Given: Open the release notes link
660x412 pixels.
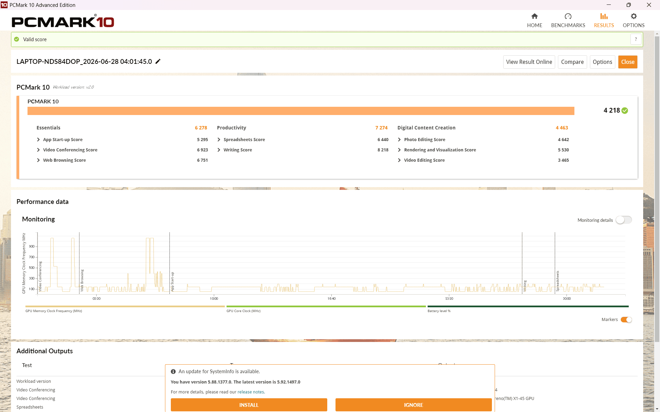Looking at the screenshot, I should click(251, 392).
